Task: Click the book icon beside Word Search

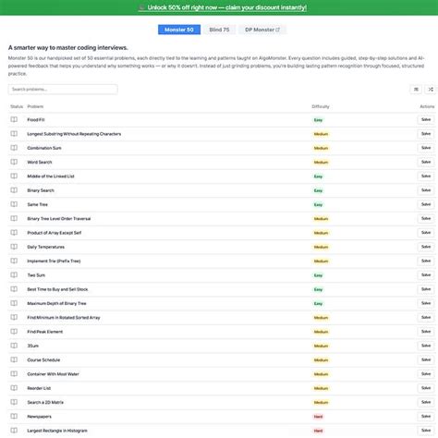Action: (14, 162)
